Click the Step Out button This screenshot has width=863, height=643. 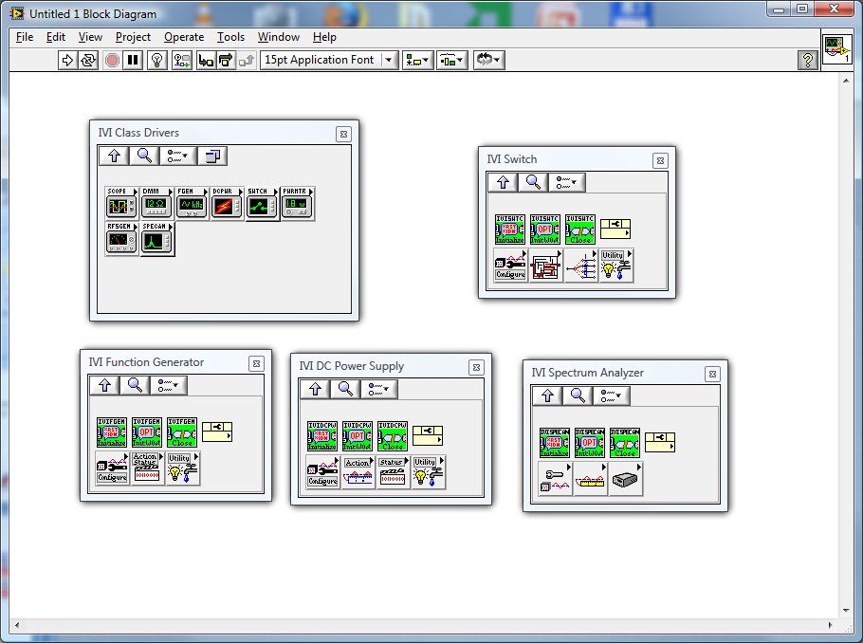tap(246, 60)
